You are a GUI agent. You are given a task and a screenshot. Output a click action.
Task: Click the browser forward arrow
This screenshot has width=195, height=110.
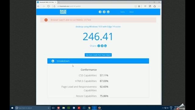tap(43, 6)
